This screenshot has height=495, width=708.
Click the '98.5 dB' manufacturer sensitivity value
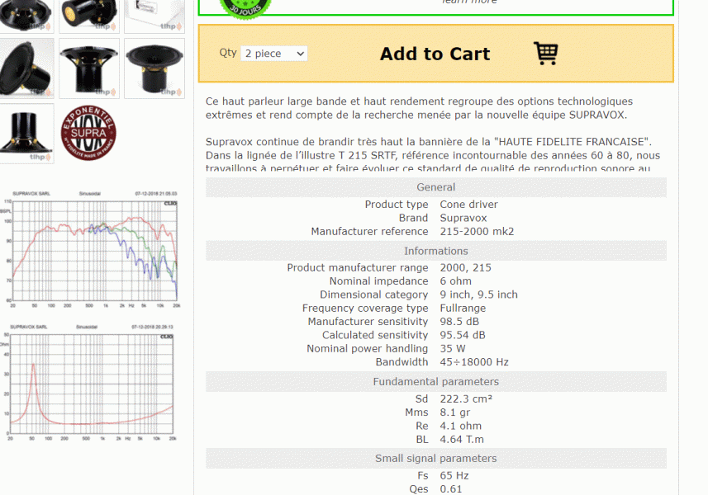click(459, 322)
